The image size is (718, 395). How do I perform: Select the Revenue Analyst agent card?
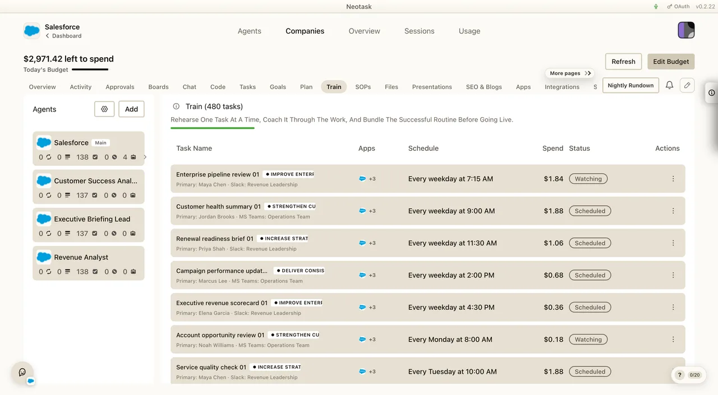pyautogui.click(x=89, y=263)
